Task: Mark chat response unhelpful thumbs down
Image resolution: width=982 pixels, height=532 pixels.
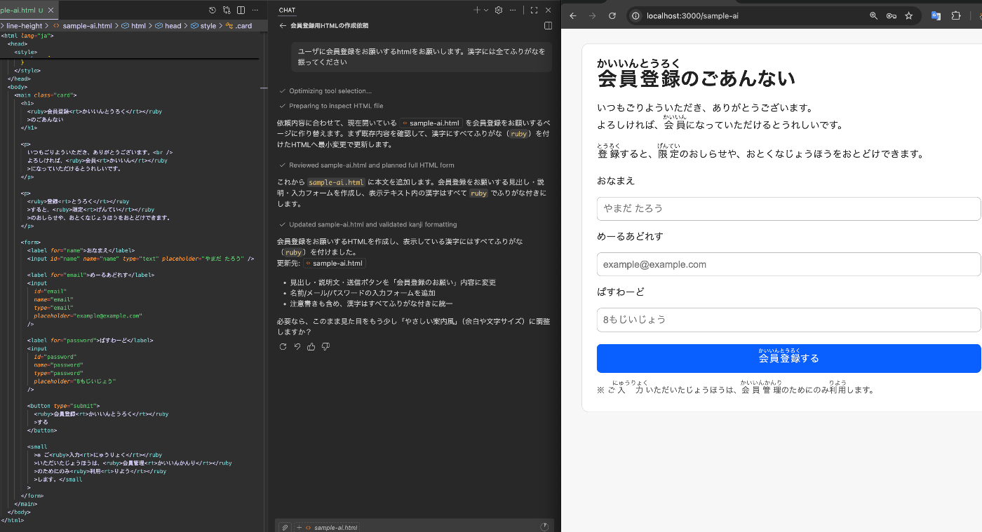Action: [x=325, y=347]
